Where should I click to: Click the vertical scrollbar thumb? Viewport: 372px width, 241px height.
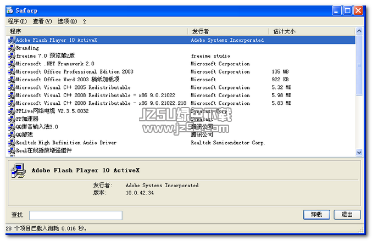[x=359, y=65]
